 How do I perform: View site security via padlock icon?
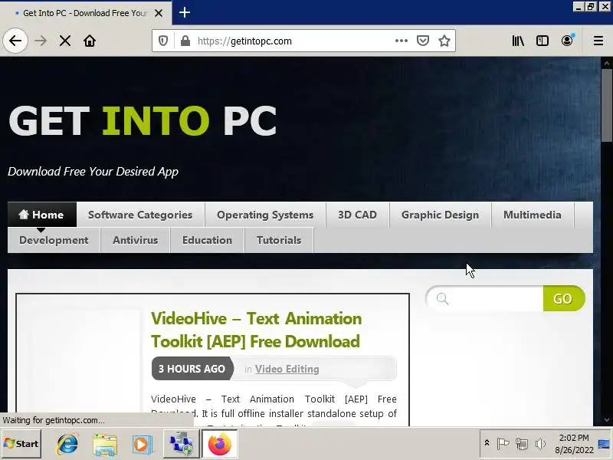(185, 41)
